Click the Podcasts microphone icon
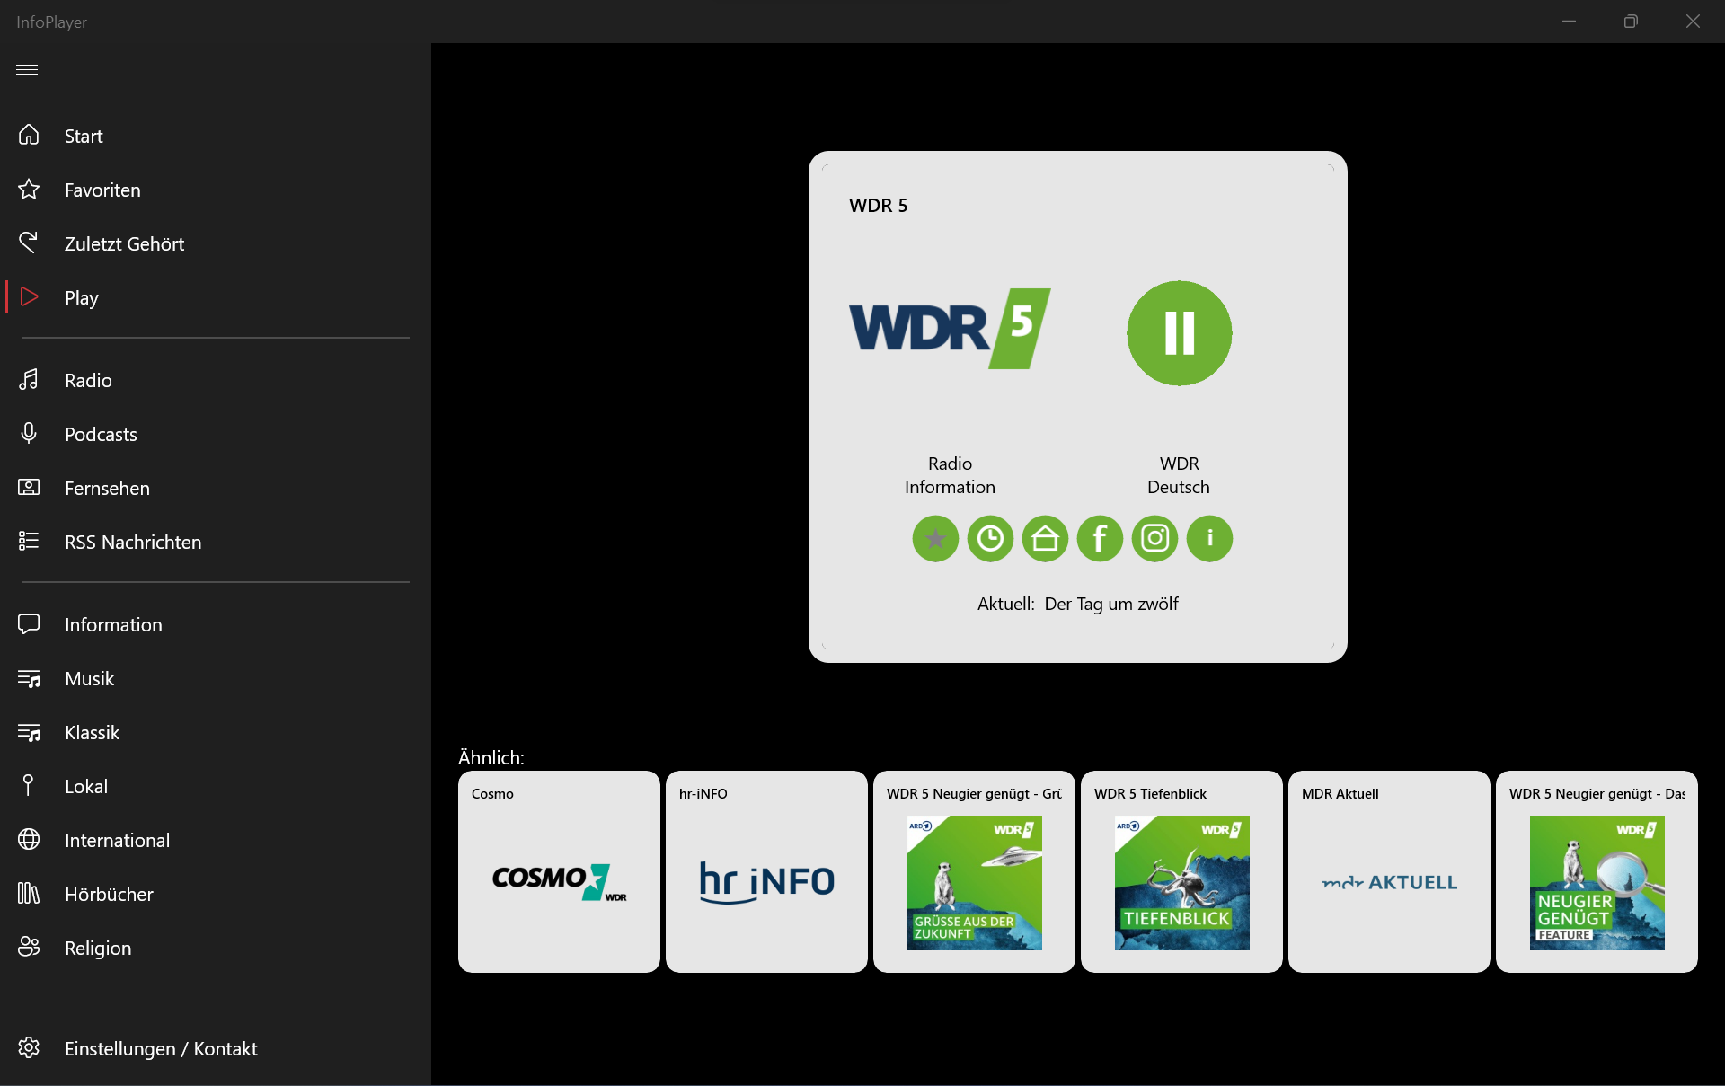 [29, 433]
